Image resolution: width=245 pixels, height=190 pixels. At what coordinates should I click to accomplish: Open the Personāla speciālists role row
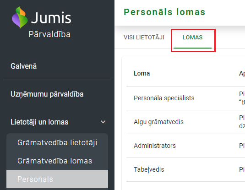[x=185, y=98]
